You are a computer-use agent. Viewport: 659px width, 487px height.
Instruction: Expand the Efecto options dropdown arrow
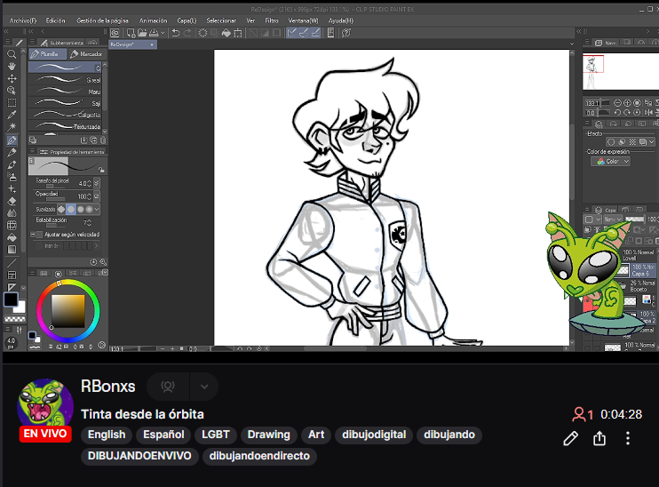click(x=651, y=142)
